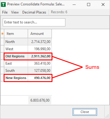Select the North item cell
Image resolution: width=110 pixels, height=119 pixels.
16,42
